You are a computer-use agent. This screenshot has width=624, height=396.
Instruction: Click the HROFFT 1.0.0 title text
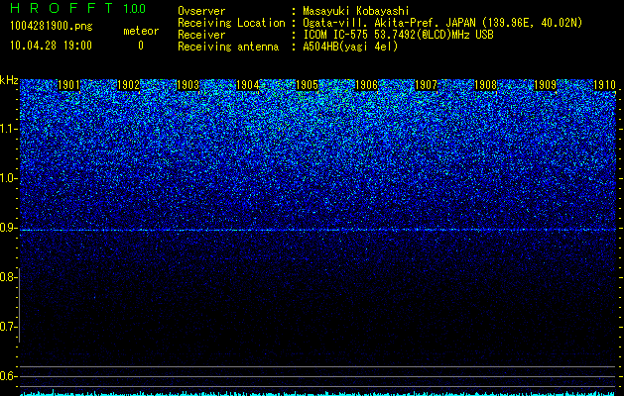click(77, 8)
